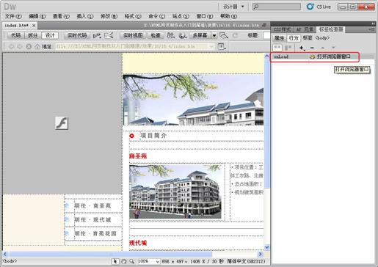Image resolution: width=378 pixels, height=267 pixels.
Task: Show all events view icon
Action: (288, 48)
